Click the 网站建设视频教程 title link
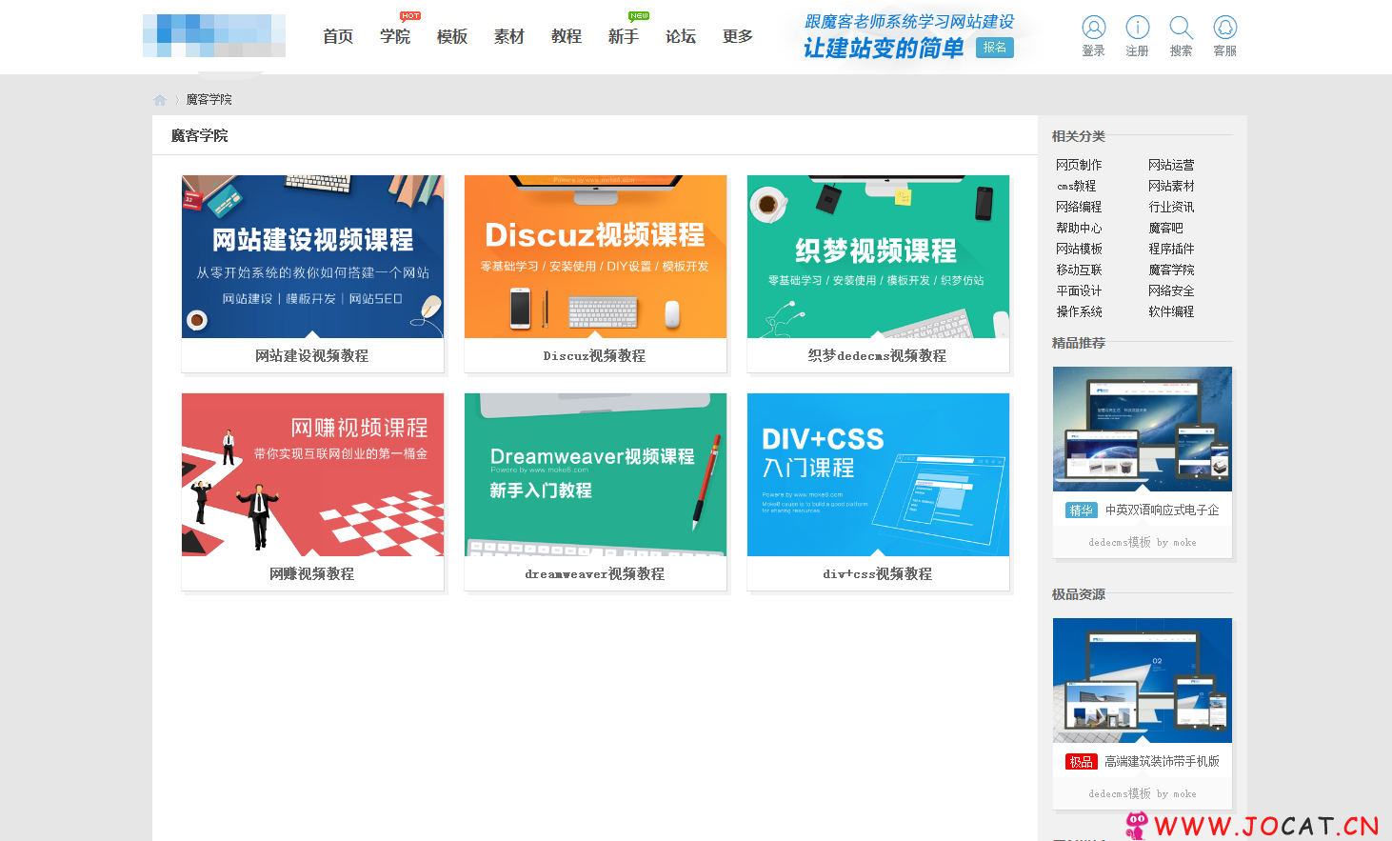 pyautogui.click(x=311, y=355)
